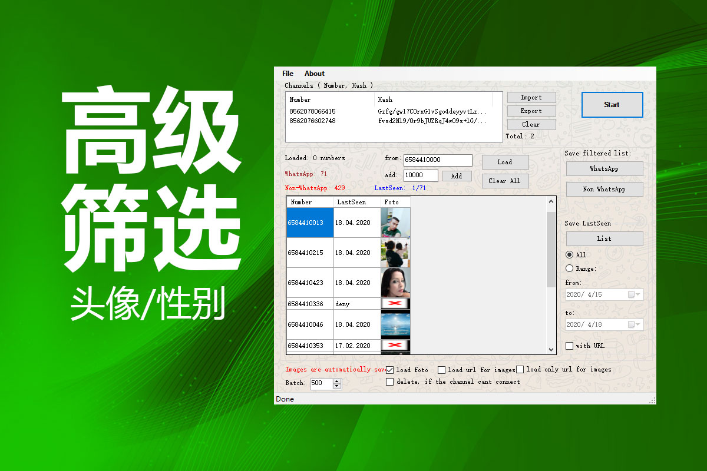Increase Batch value with up arrow
Image resolution: width=707 pixels, height=471 pixels.
(336, 380)
